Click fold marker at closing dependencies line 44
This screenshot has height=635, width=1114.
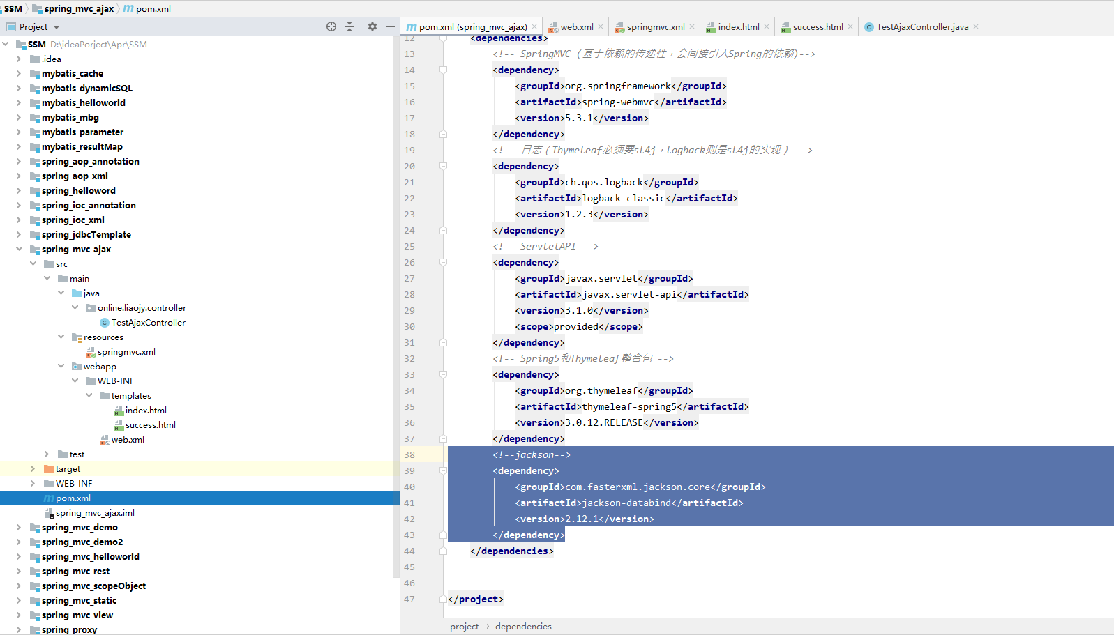pyautogui.click(x=443, y=551)
